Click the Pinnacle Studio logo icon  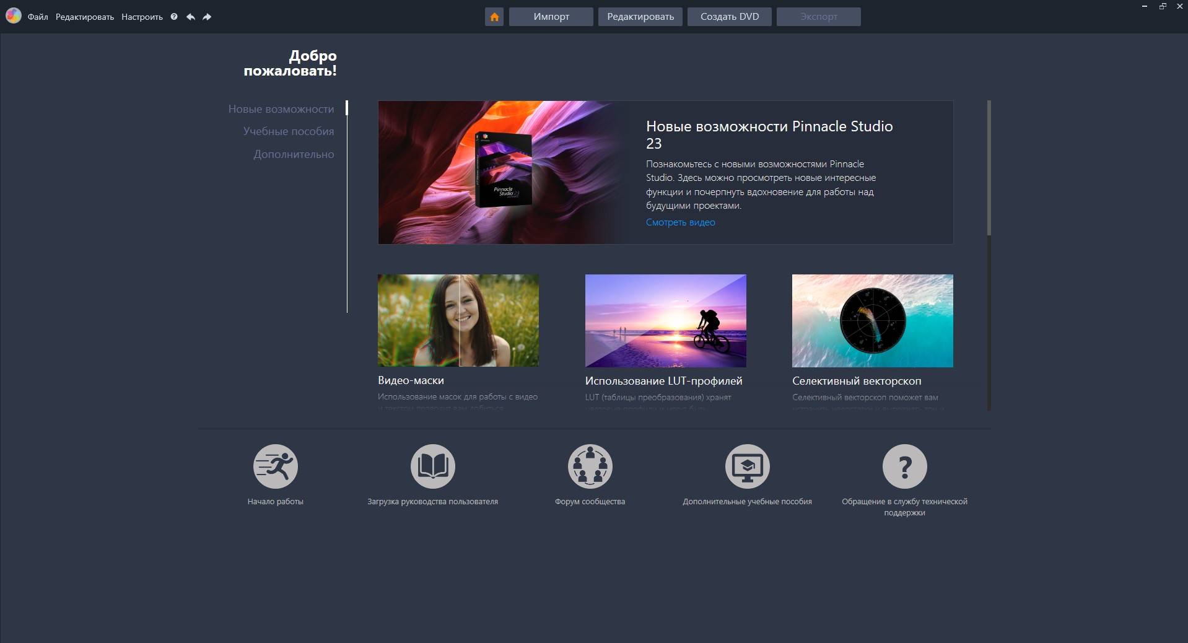(x=13, y=16)
